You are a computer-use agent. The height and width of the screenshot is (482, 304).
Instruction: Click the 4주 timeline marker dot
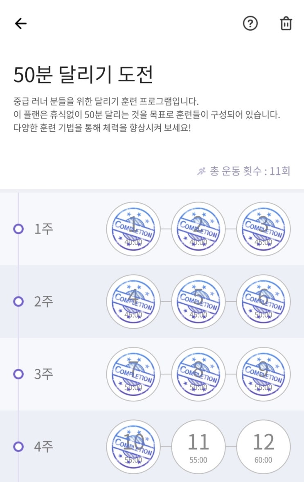click(x=18, y=446)
